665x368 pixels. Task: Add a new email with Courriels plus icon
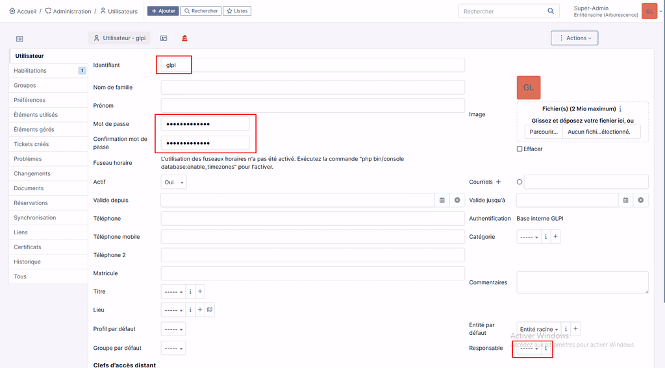pyautogui.click(x=499, y=182)
